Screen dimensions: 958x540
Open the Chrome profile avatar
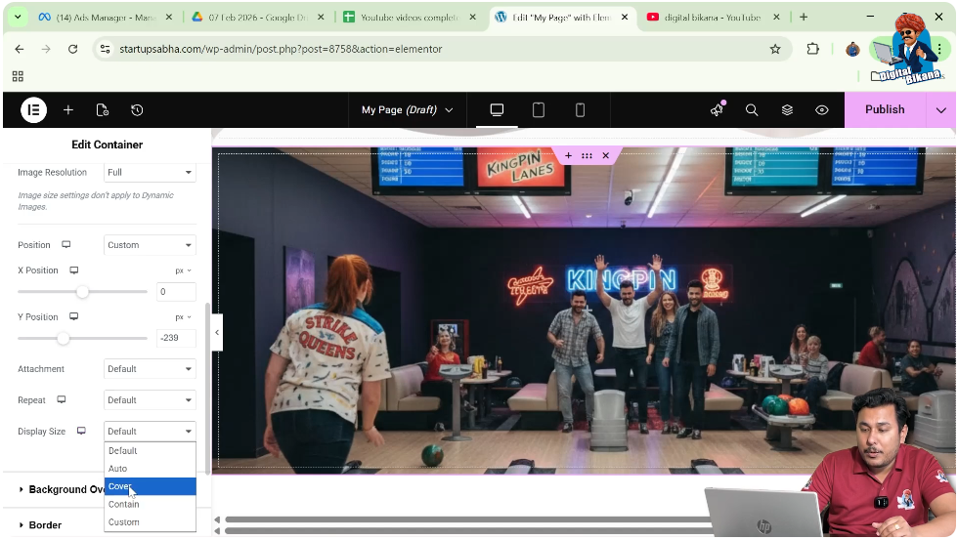pos(852,49)
